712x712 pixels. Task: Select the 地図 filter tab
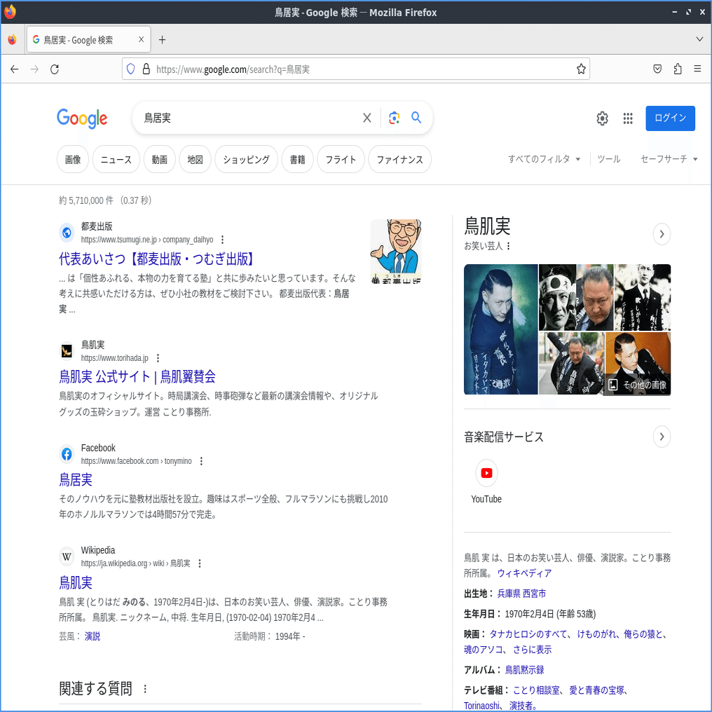coord(196,159)
